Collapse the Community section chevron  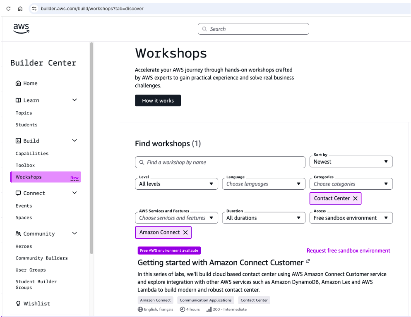[x=75, y=234]
